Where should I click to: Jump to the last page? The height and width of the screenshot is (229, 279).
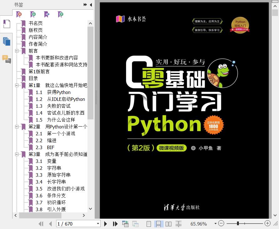pyautogui.click(x=115, y=224)
